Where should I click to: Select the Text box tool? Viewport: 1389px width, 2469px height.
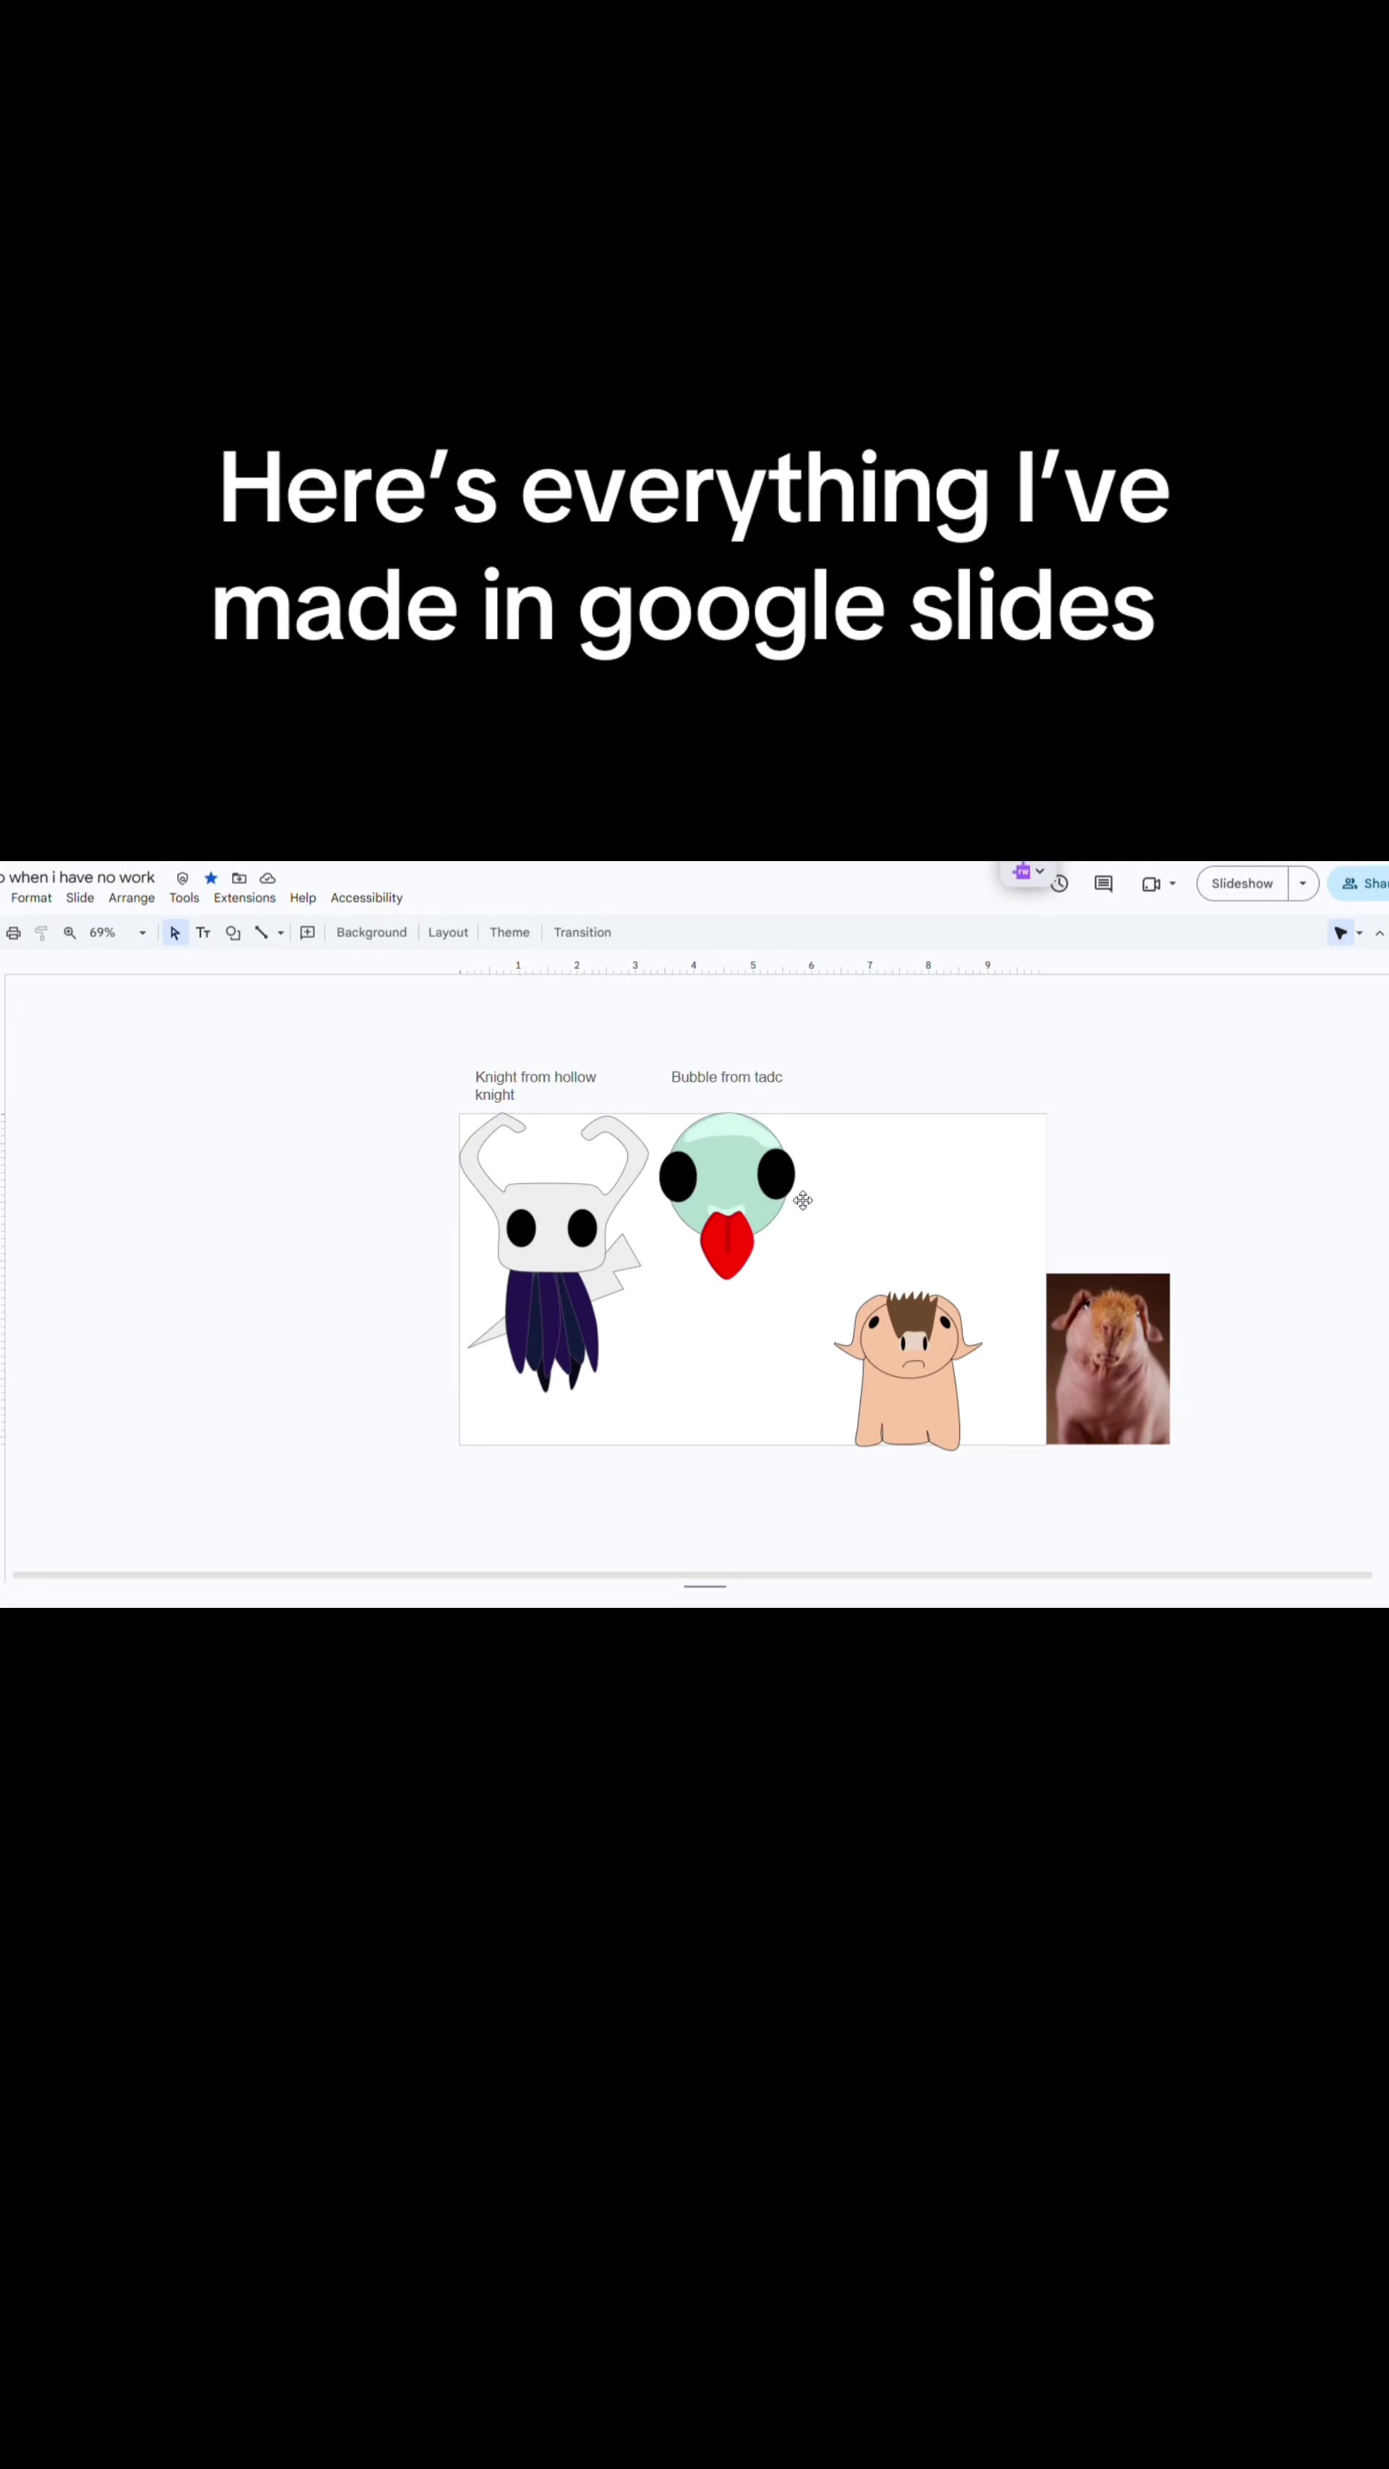tap(203, 933)
